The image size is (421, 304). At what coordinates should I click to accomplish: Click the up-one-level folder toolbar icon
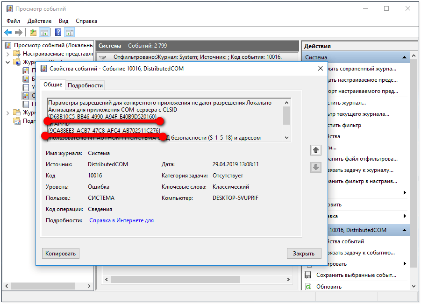click(x=33, y=33)
